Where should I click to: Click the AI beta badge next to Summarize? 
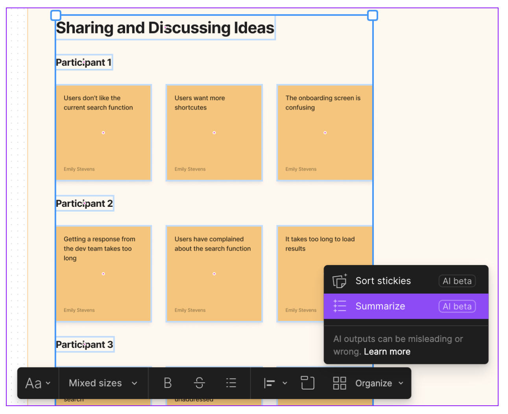point(457,306)
